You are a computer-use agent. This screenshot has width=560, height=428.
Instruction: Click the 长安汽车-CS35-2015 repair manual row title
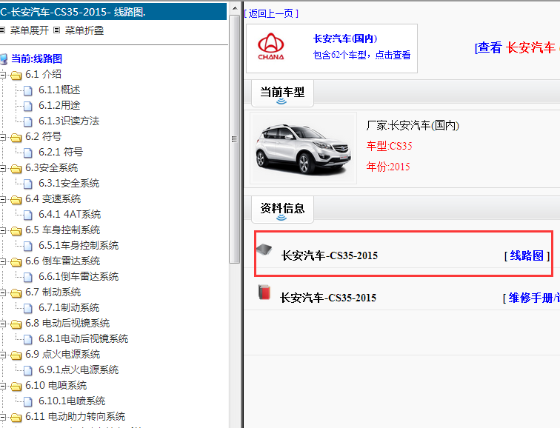(x=328, y=298)
